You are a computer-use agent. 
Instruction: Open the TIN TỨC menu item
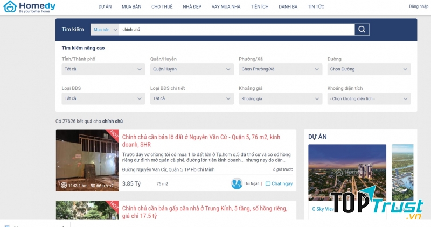(x=316, y=8)
